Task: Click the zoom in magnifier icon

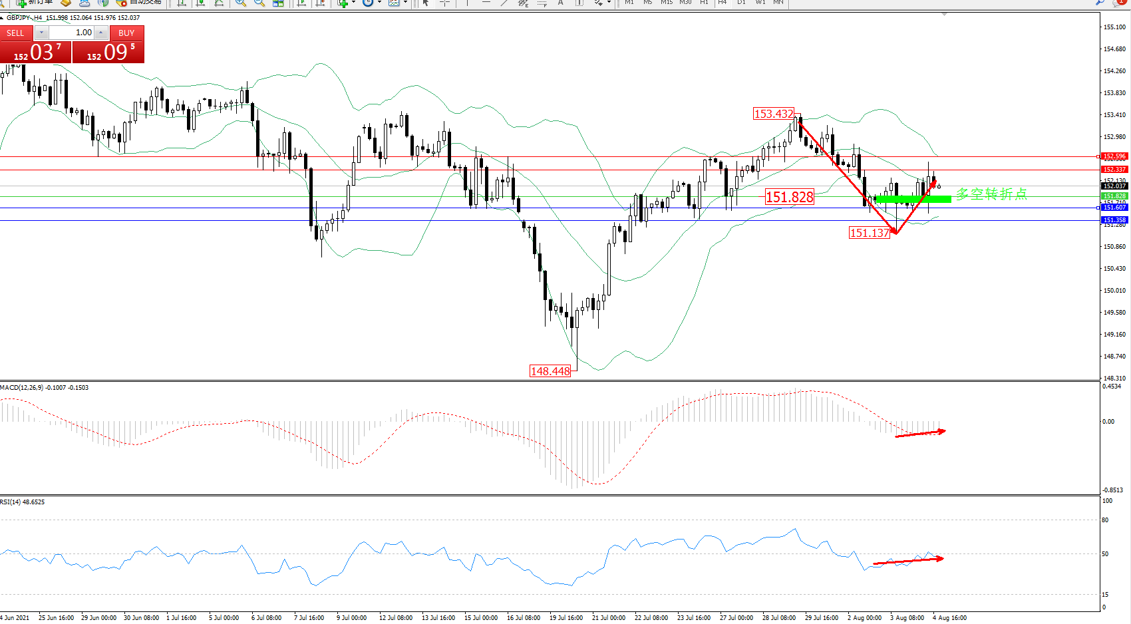Action: tap(240, 3)
